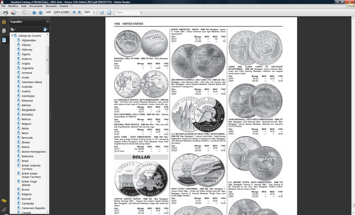Click the bookmarks panel scrollbar thumb
The image size is (355, 215).
click(x=47, y=60)
